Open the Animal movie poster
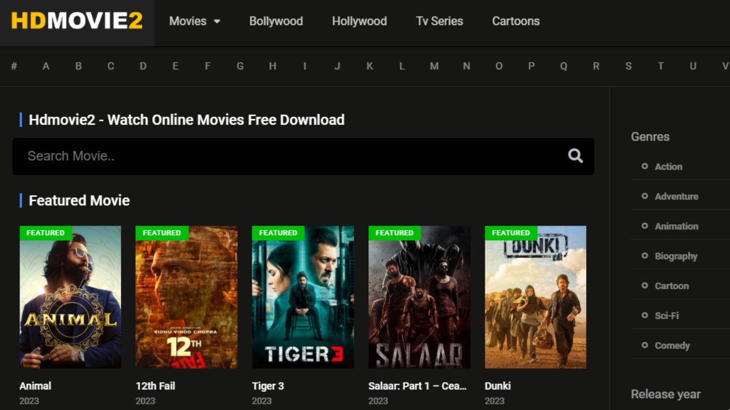The height and width of the screenshot is (410, 730). (70, 297)
